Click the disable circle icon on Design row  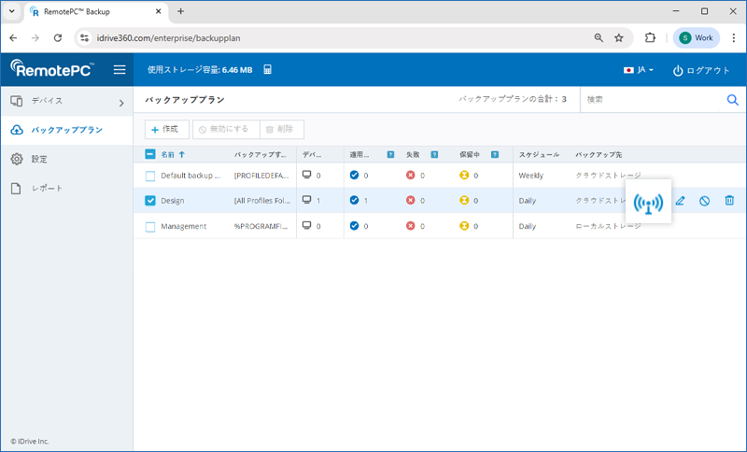704,201
